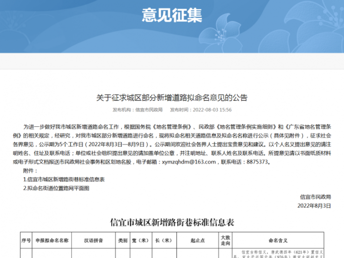Click the 附件： label
The width and height of the screenshot is (344, 258).
[30, 171]
